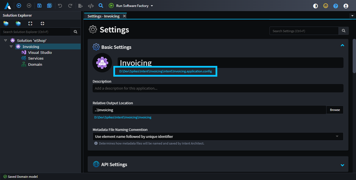
Task: Expand the API Settings section
Action: pos(342,165)
